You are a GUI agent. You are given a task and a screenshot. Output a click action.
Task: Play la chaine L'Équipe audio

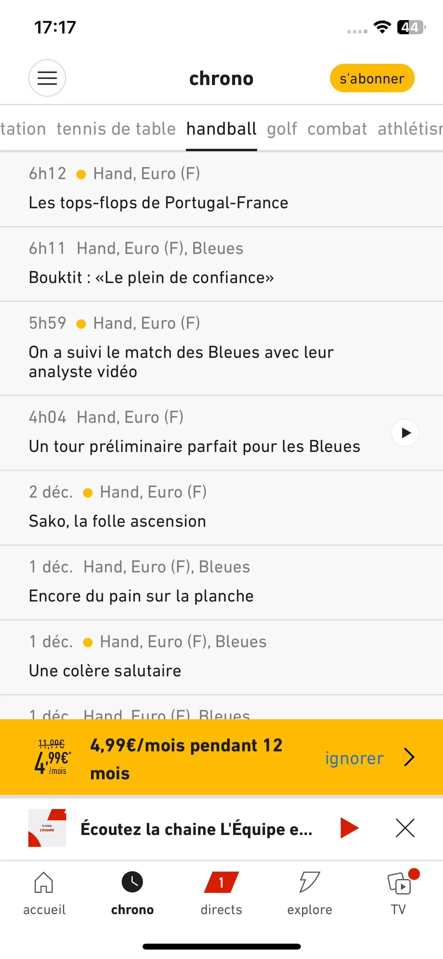349,828
